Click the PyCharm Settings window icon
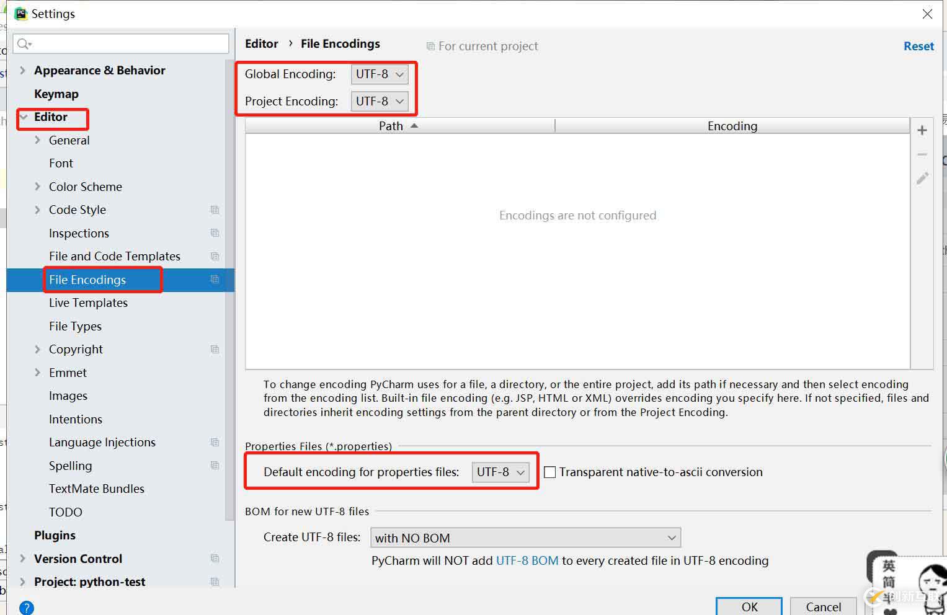The width and height of the screenshot is (947, 615). pos(21,14)
